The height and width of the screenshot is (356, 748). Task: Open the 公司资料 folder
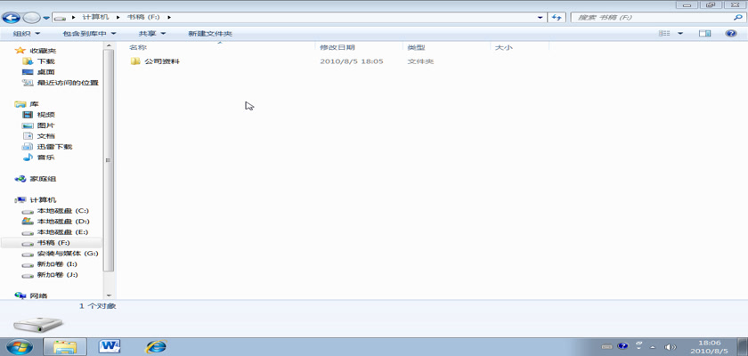pos(161,61)
